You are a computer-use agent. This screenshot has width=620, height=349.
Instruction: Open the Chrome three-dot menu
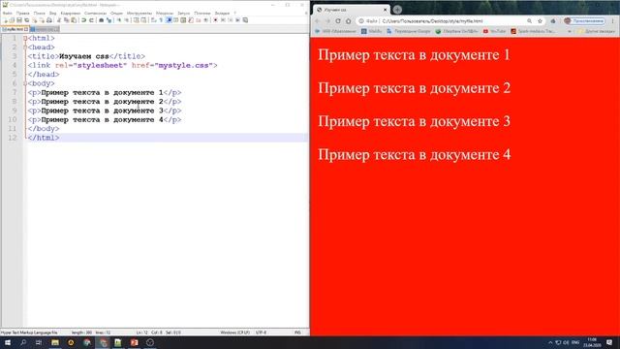tap(613, 21)
